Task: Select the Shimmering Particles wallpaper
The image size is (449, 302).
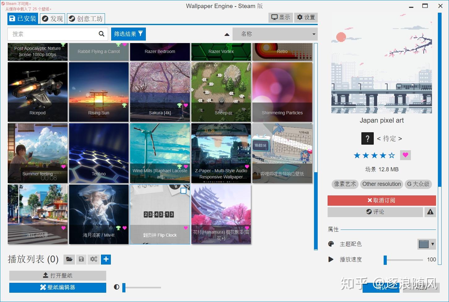Action: coord(282,92)
